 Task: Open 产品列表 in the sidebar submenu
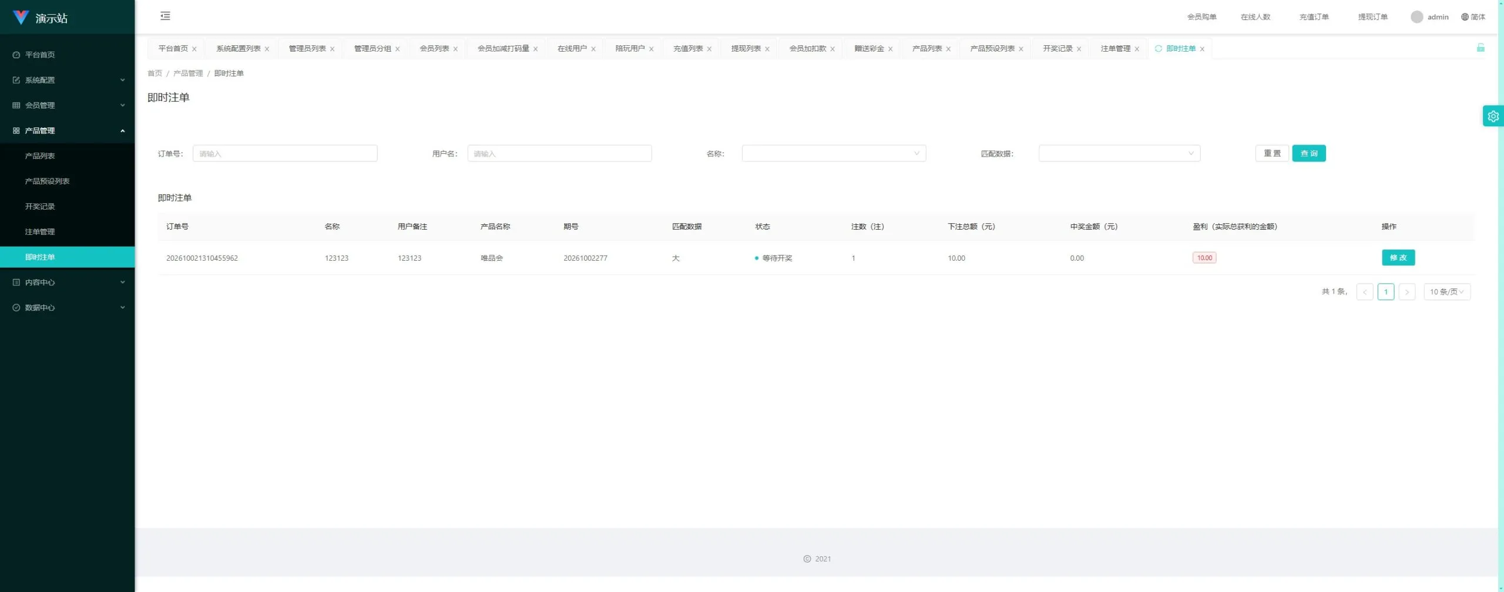pyautogui.click(x=67, y=156)
